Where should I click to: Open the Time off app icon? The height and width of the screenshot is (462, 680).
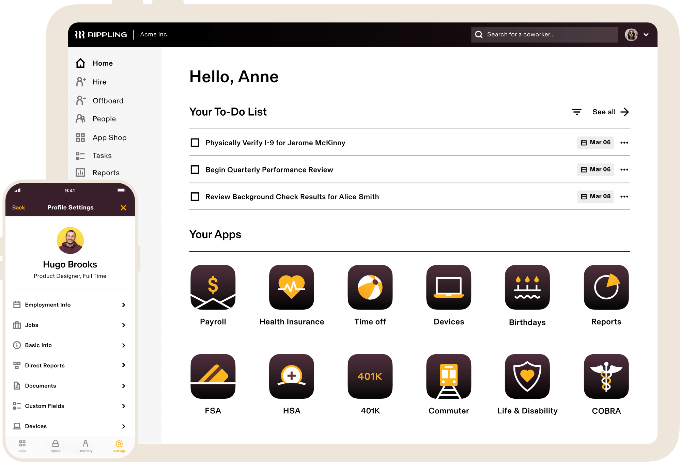(370, 287)
